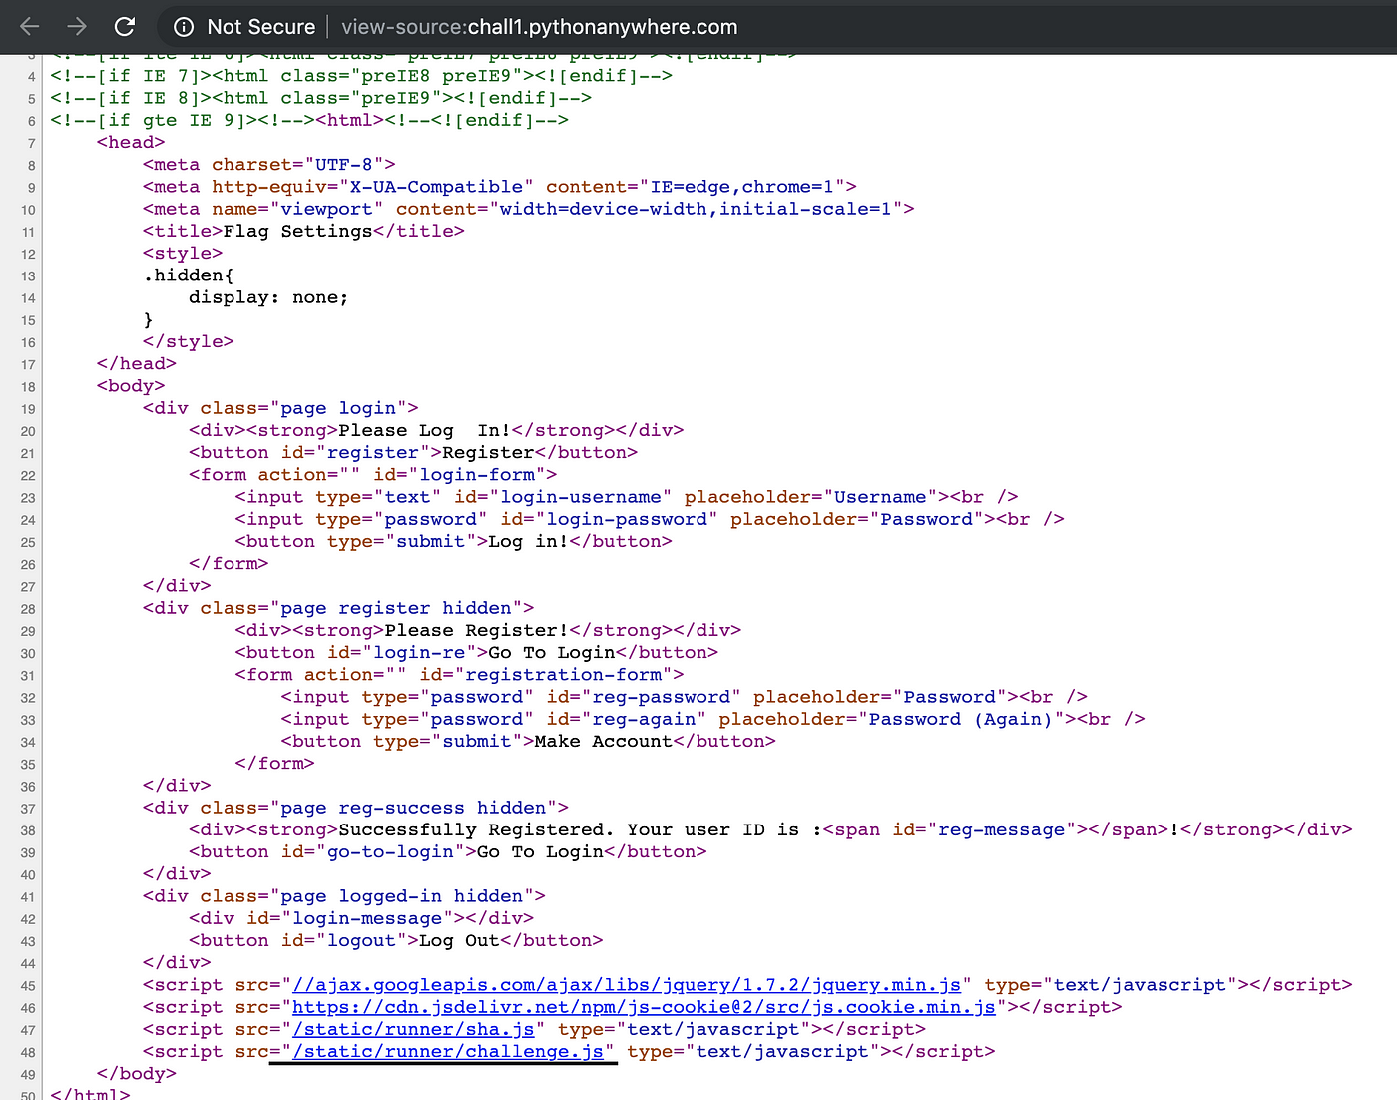Screen dimensions: 1397x1100
Task: Click the opening '<head>' tag
Action: point(131,142)
